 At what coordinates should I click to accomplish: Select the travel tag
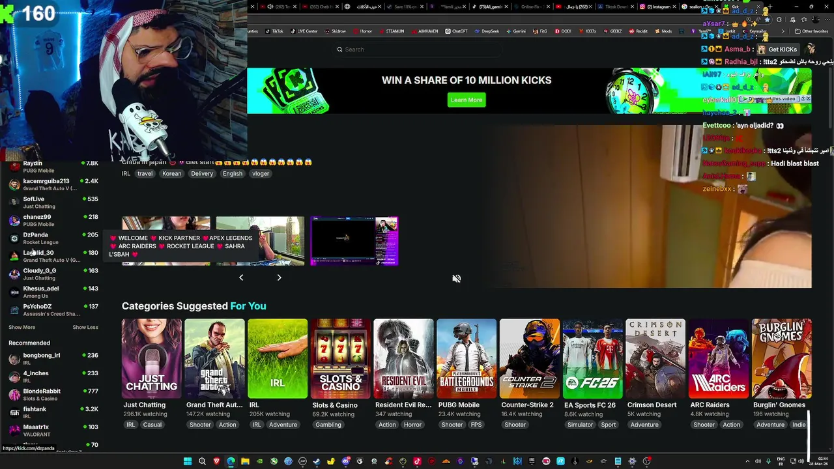click(145, 174)
